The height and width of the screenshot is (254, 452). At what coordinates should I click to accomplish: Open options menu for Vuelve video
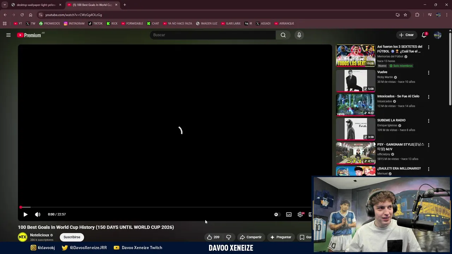coord(429,73)
